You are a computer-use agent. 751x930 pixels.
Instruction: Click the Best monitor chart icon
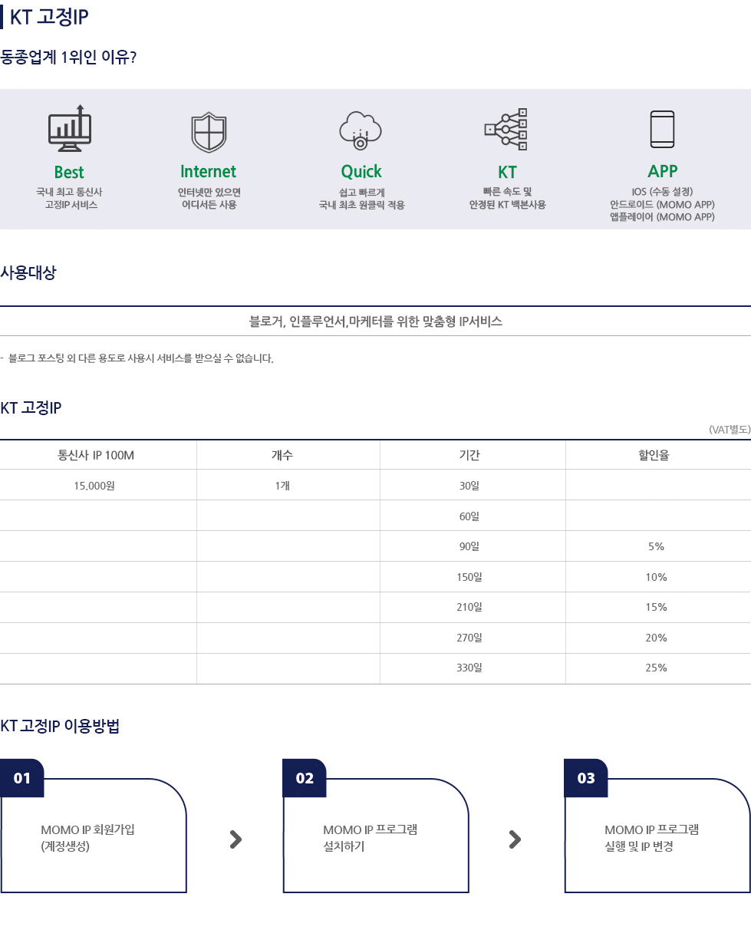pyautogui.click(x=70, y=129)
